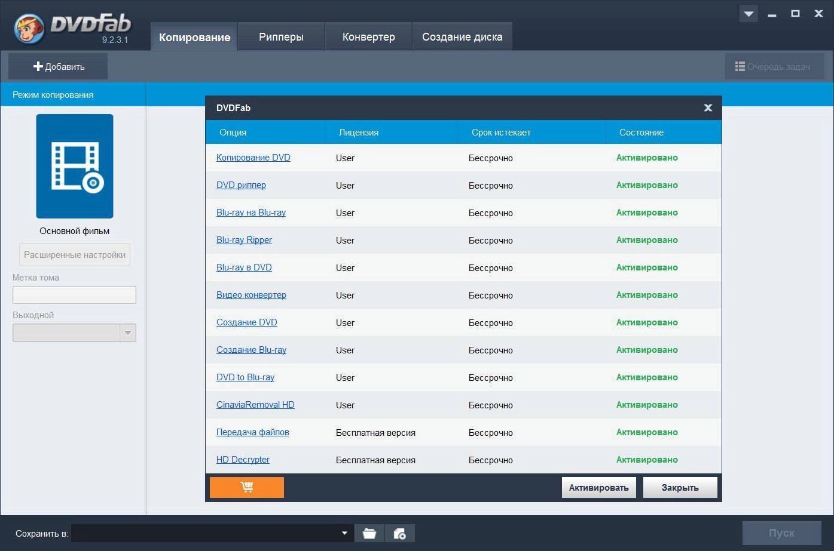Click the Пуск start button
Image resolution: width=834 pixels, height=551 pixels.
[781, 533]
